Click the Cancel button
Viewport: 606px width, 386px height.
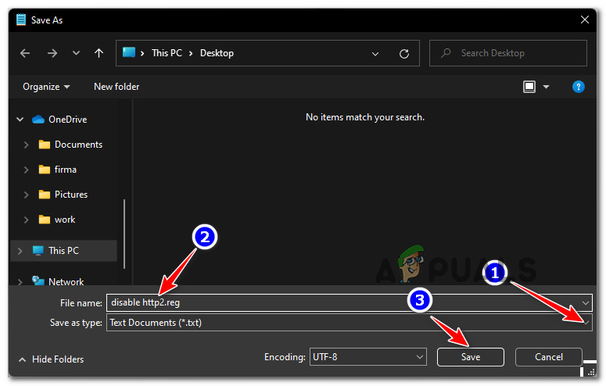point(548,356)
